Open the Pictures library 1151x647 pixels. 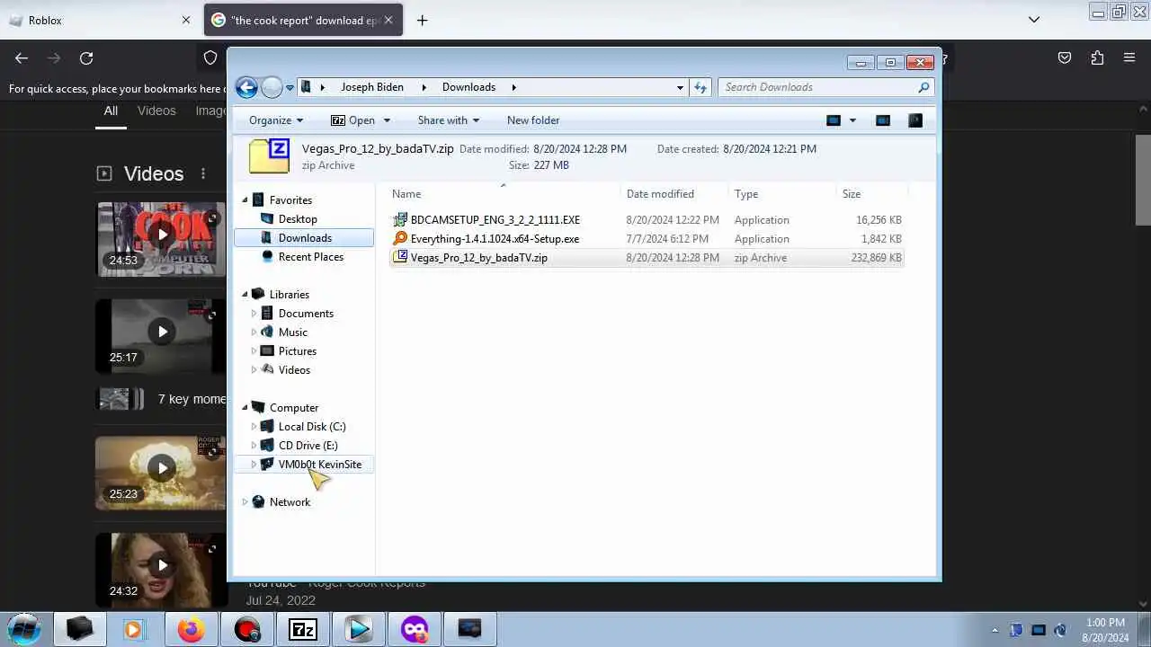(x=297, y=351)
